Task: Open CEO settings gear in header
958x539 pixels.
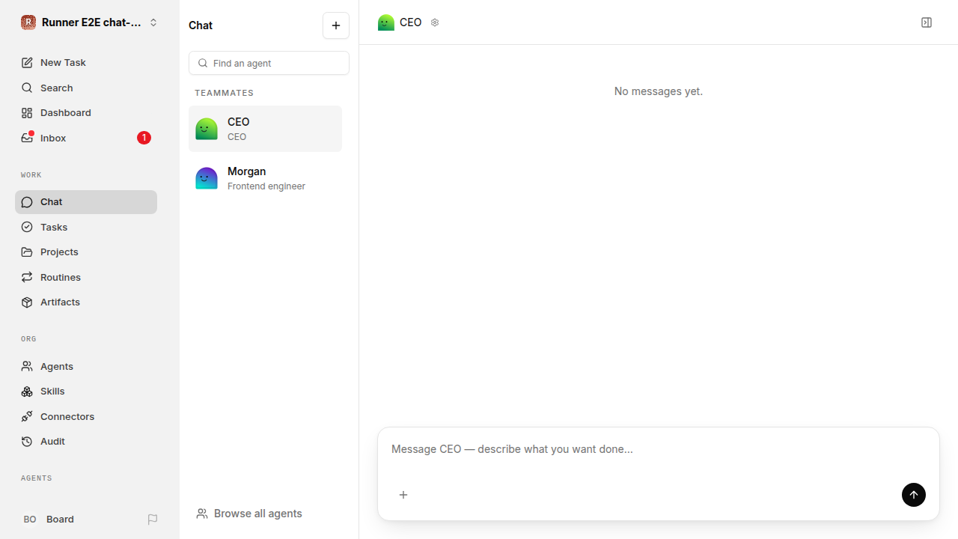Action: [x=435, y=22]
